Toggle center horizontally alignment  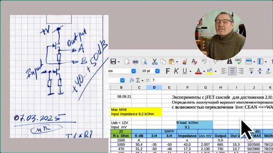pos(232,71)
